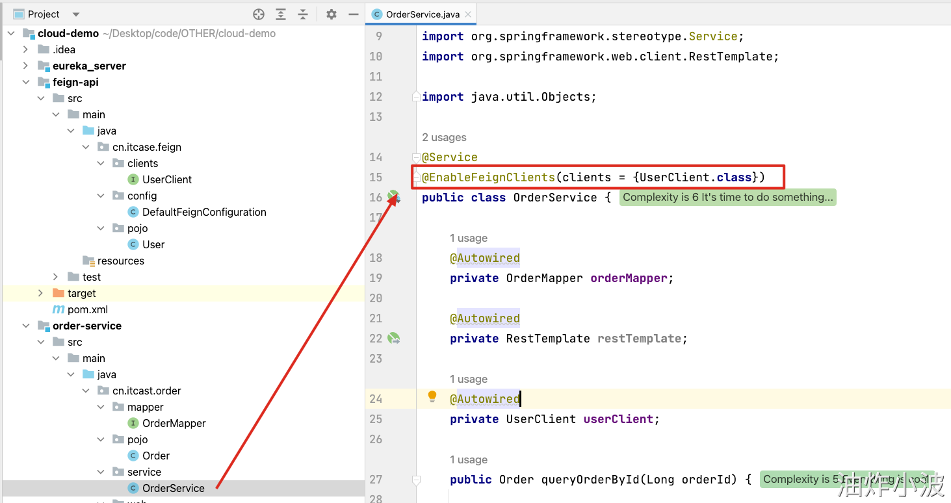Viewport: 951px width, 503px height.
Task: Select the resources folder
Action: point(121,261)
